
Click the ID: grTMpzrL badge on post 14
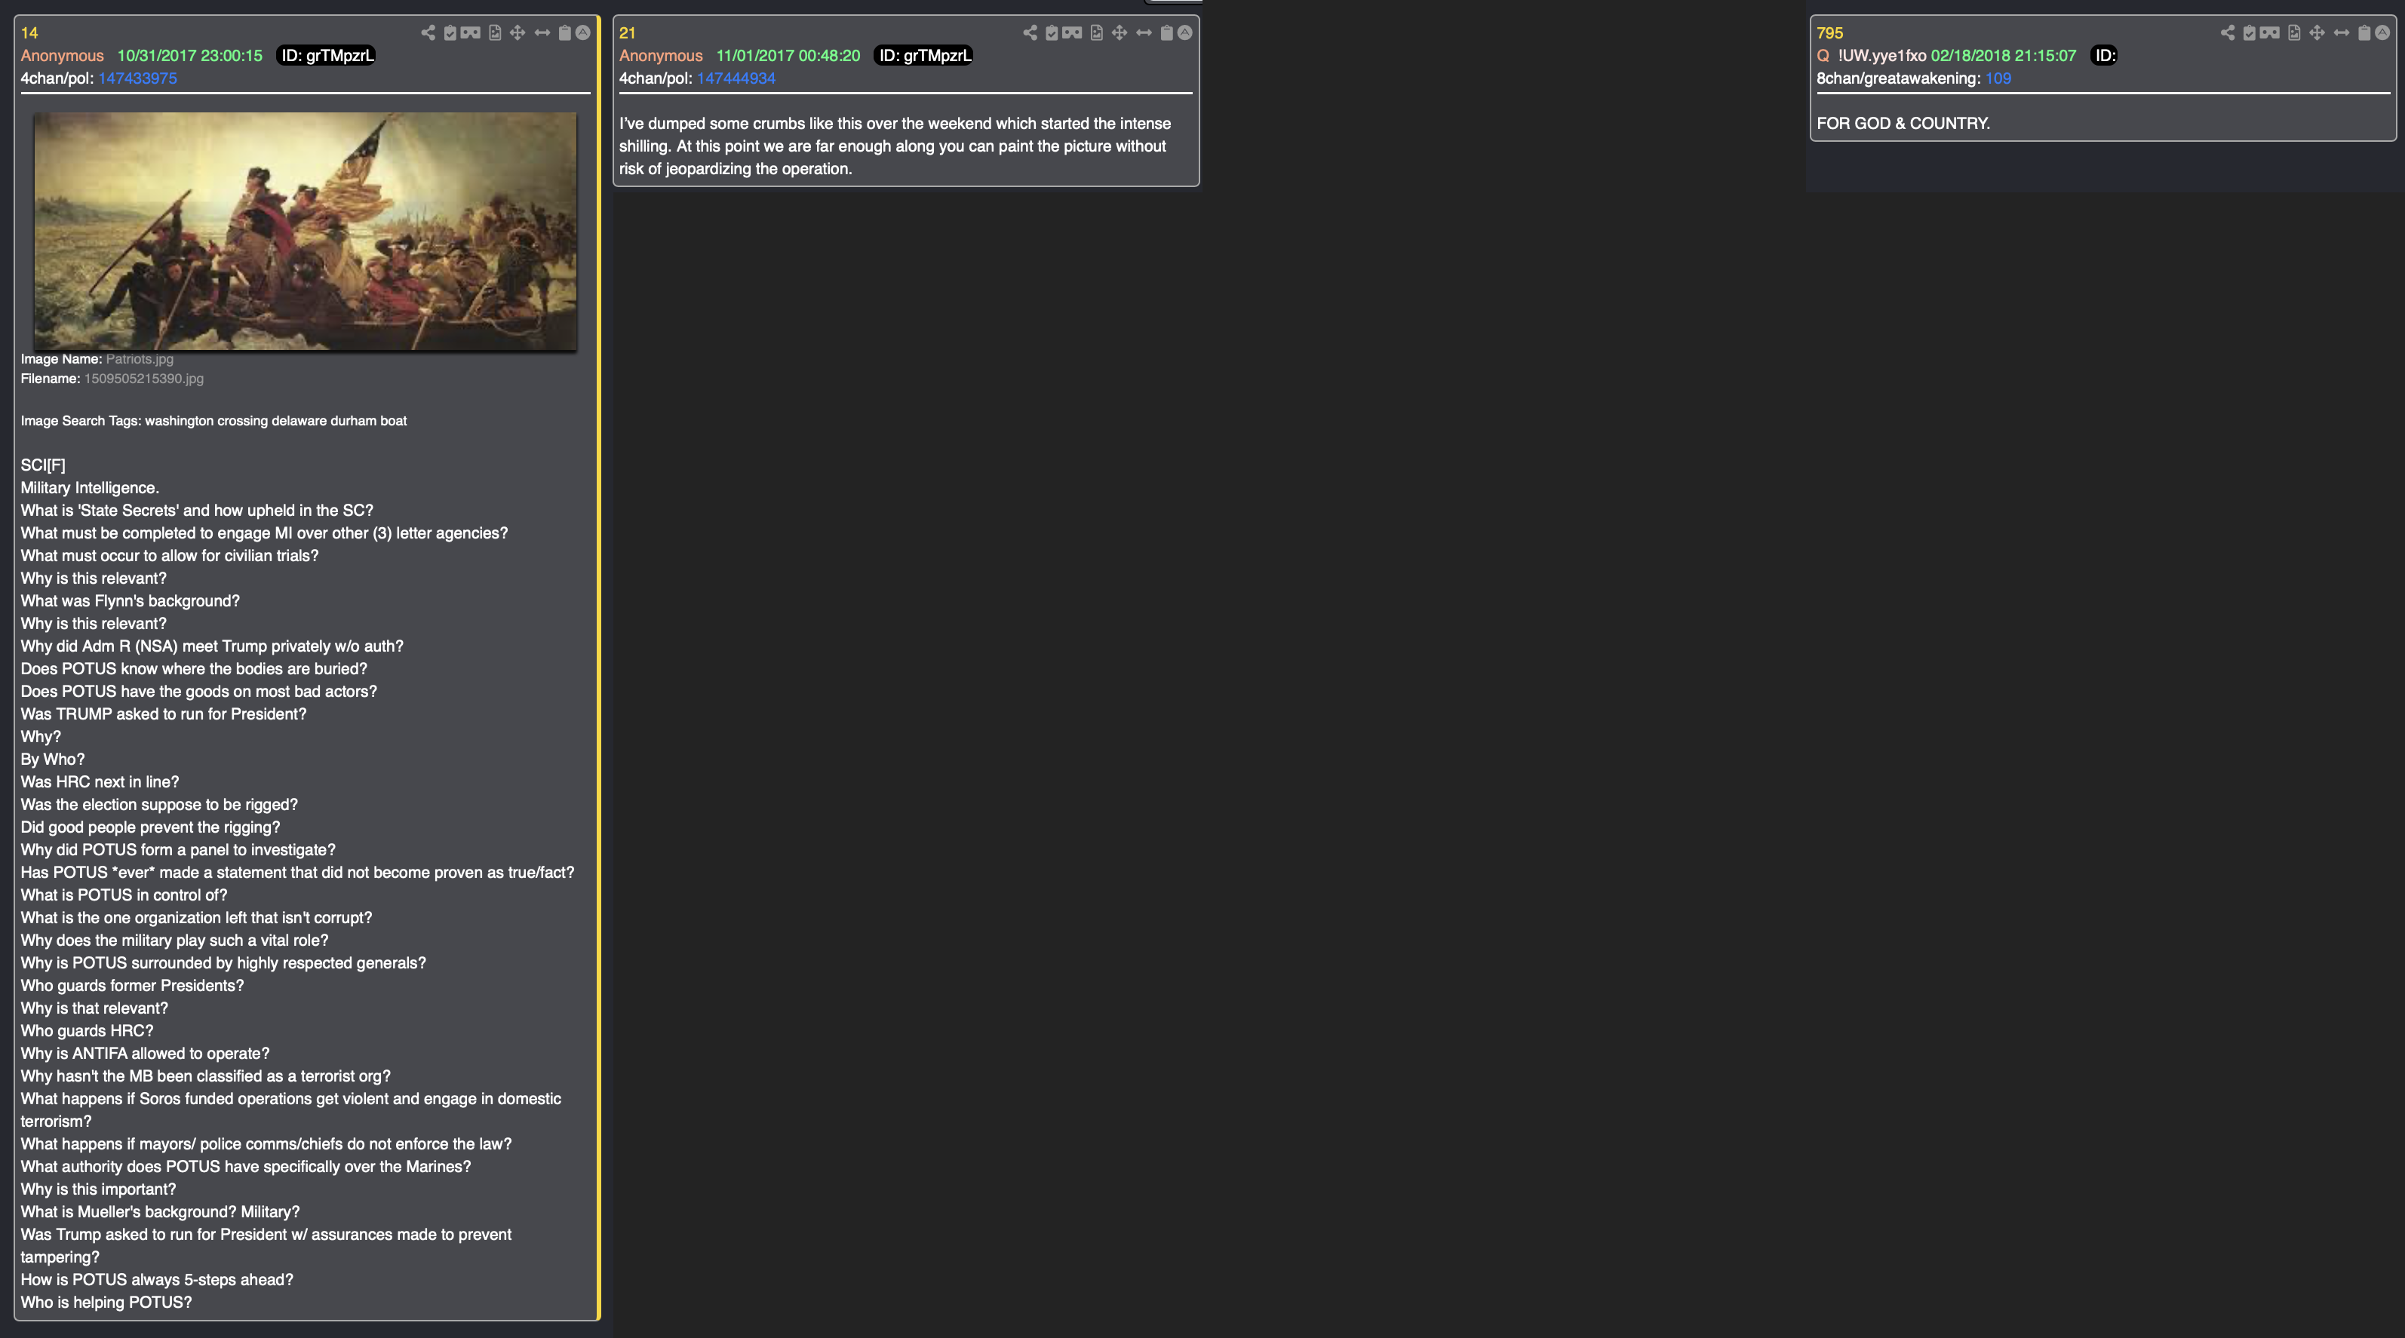click(x=327, y=56)
